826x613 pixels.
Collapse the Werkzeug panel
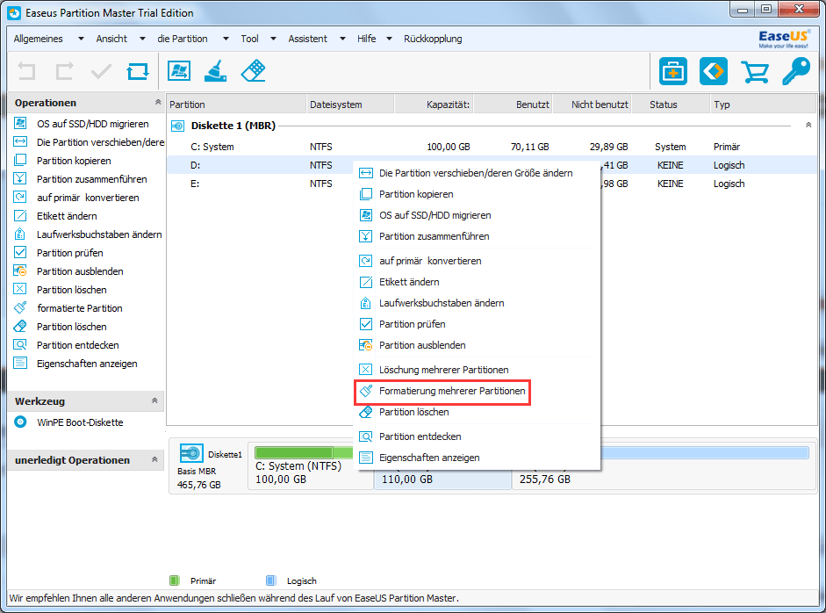(154, 400)
